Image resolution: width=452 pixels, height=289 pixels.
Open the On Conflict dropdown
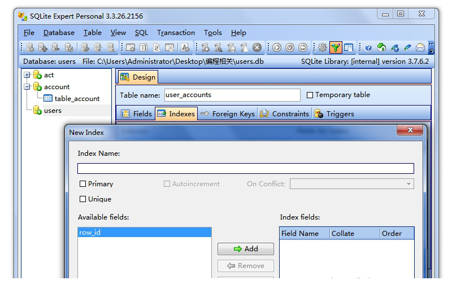tap(351, 184)
